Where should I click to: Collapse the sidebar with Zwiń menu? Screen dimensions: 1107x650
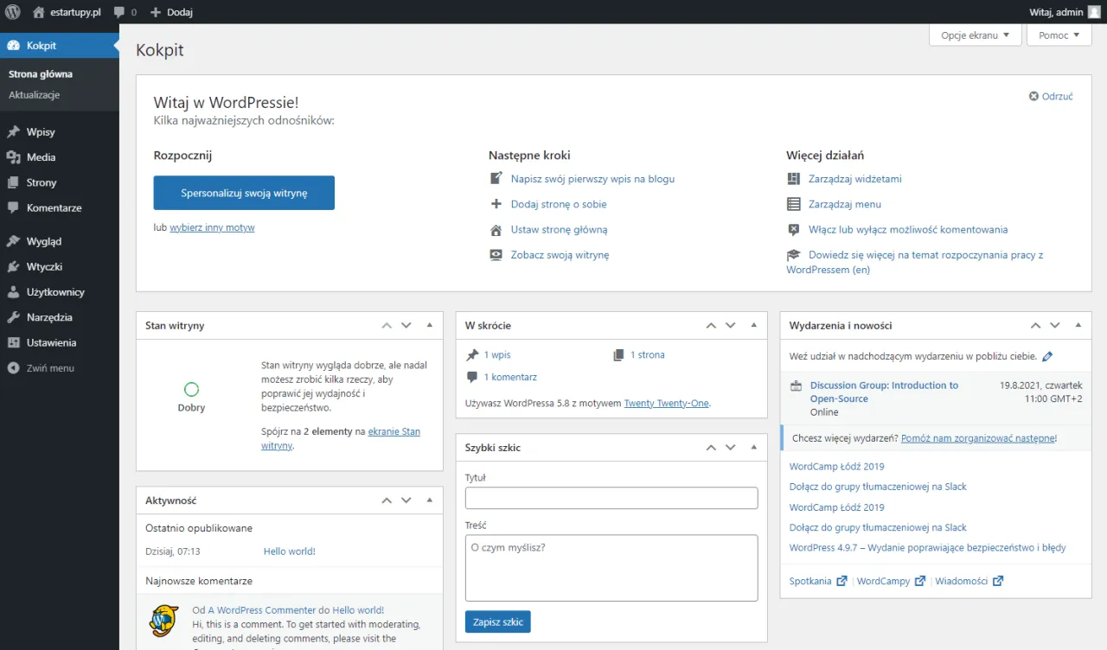(x=41, y=368)
